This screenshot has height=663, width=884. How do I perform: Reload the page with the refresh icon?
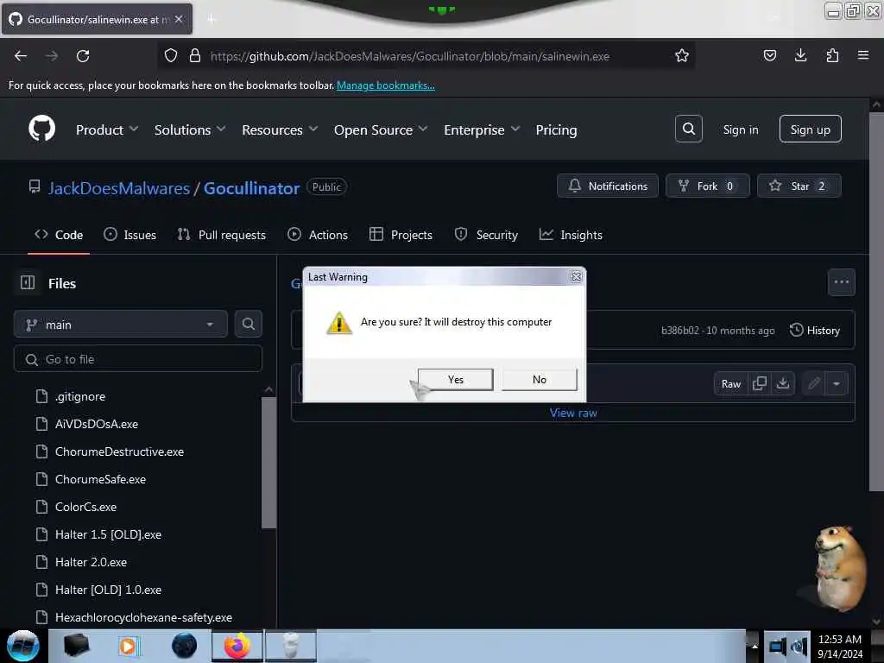point(83,56)
